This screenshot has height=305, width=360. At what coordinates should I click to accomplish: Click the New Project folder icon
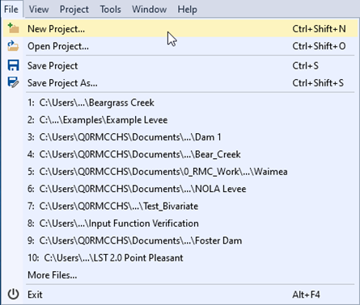coord(13,28)
